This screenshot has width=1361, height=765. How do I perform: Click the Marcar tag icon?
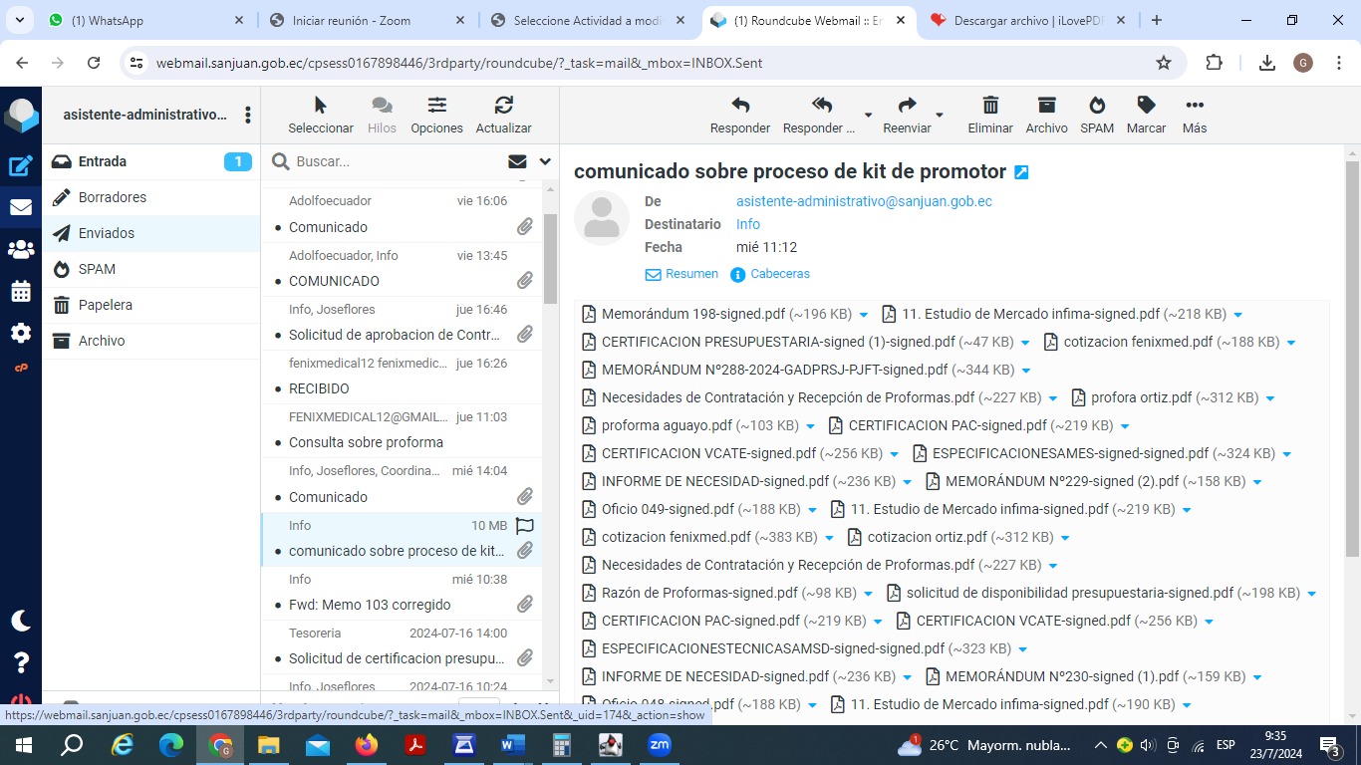click(x=1146, y=106)
